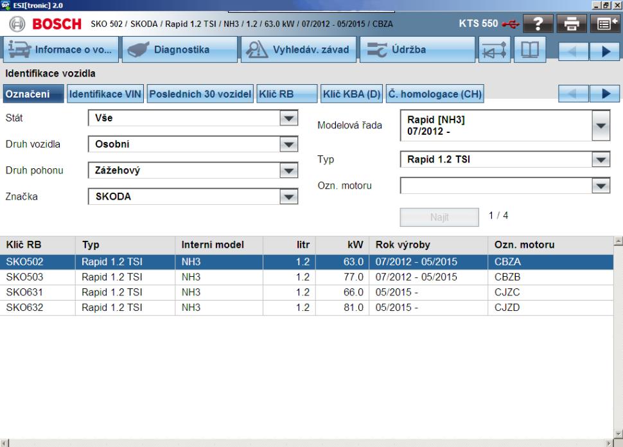Next tab arrow in identification row
623x447 pixels.
click(605, 94)
